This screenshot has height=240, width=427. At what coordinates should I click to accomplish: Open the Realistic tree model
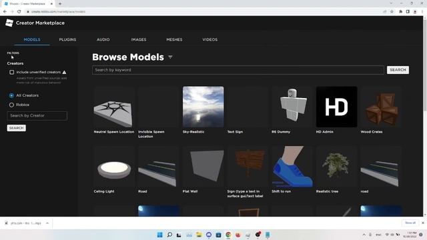pos(336,167)
